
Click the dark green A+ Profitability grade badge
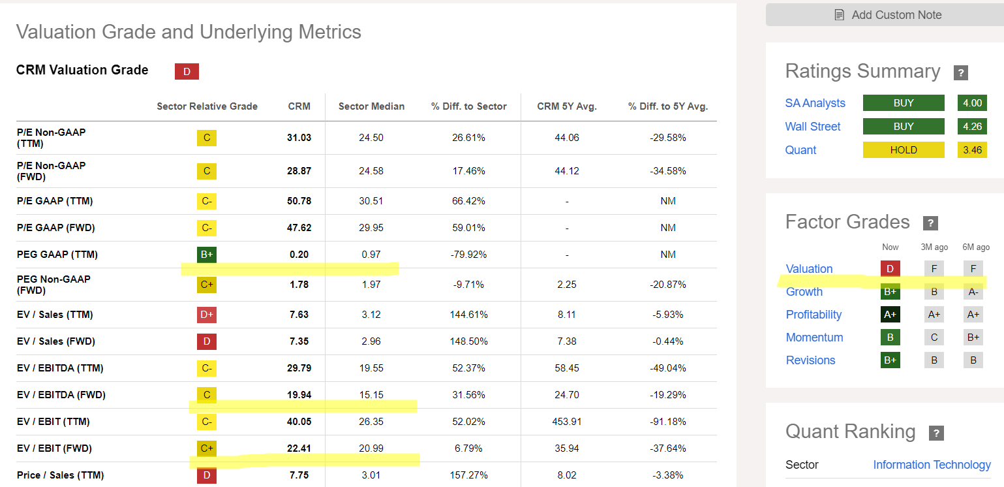point(890,315)
